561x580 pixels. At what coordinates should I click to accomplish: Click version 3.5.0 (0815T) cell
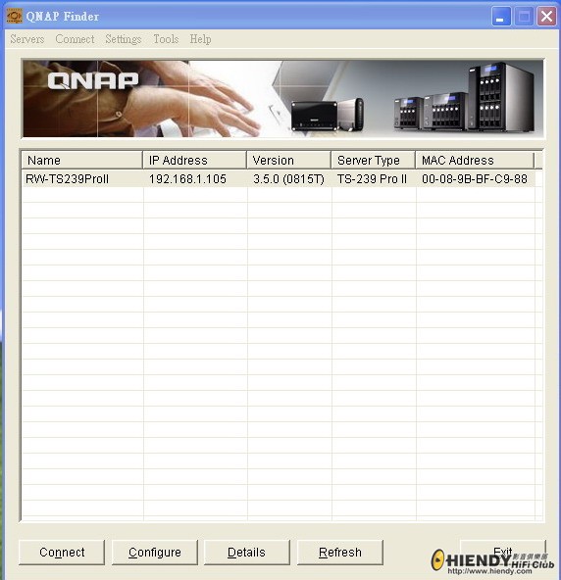(x=288, y=179)
